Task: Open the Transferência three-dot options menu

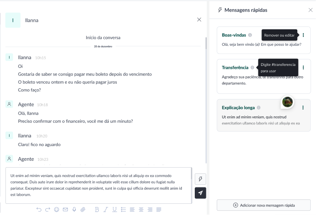Action: click(303, 68)
